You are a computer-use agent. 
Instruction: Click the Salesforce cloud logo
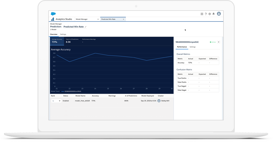pyautogui.click(x=53, y=14)
